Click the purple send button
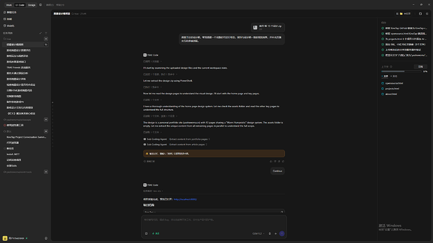Viewport: 433px width, 243px height. coord(282,234)
